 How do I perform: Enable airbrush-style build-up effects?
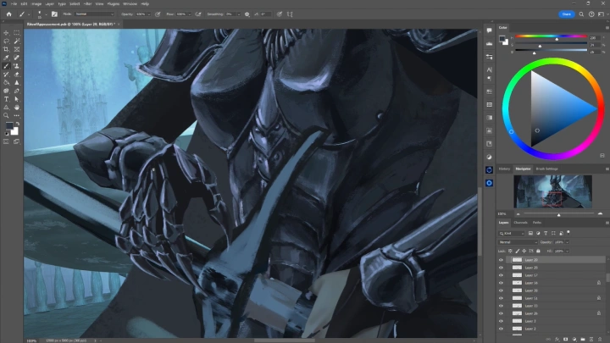coord(198,14)
